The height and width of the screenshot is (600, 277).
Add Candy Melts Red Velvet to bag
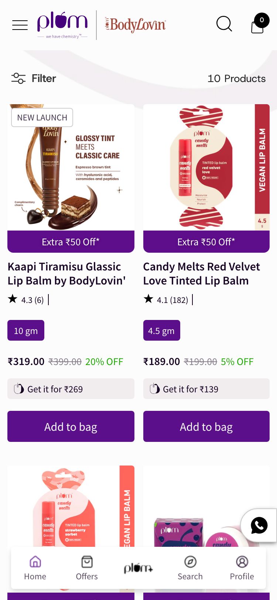pos(206,426)
